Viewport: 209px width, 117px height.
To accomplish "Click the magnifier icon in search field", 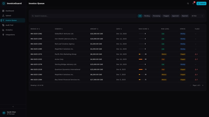I will point(33,16).
